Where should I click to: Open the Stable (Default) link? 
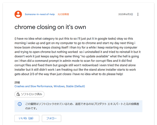tap(75, 86)
